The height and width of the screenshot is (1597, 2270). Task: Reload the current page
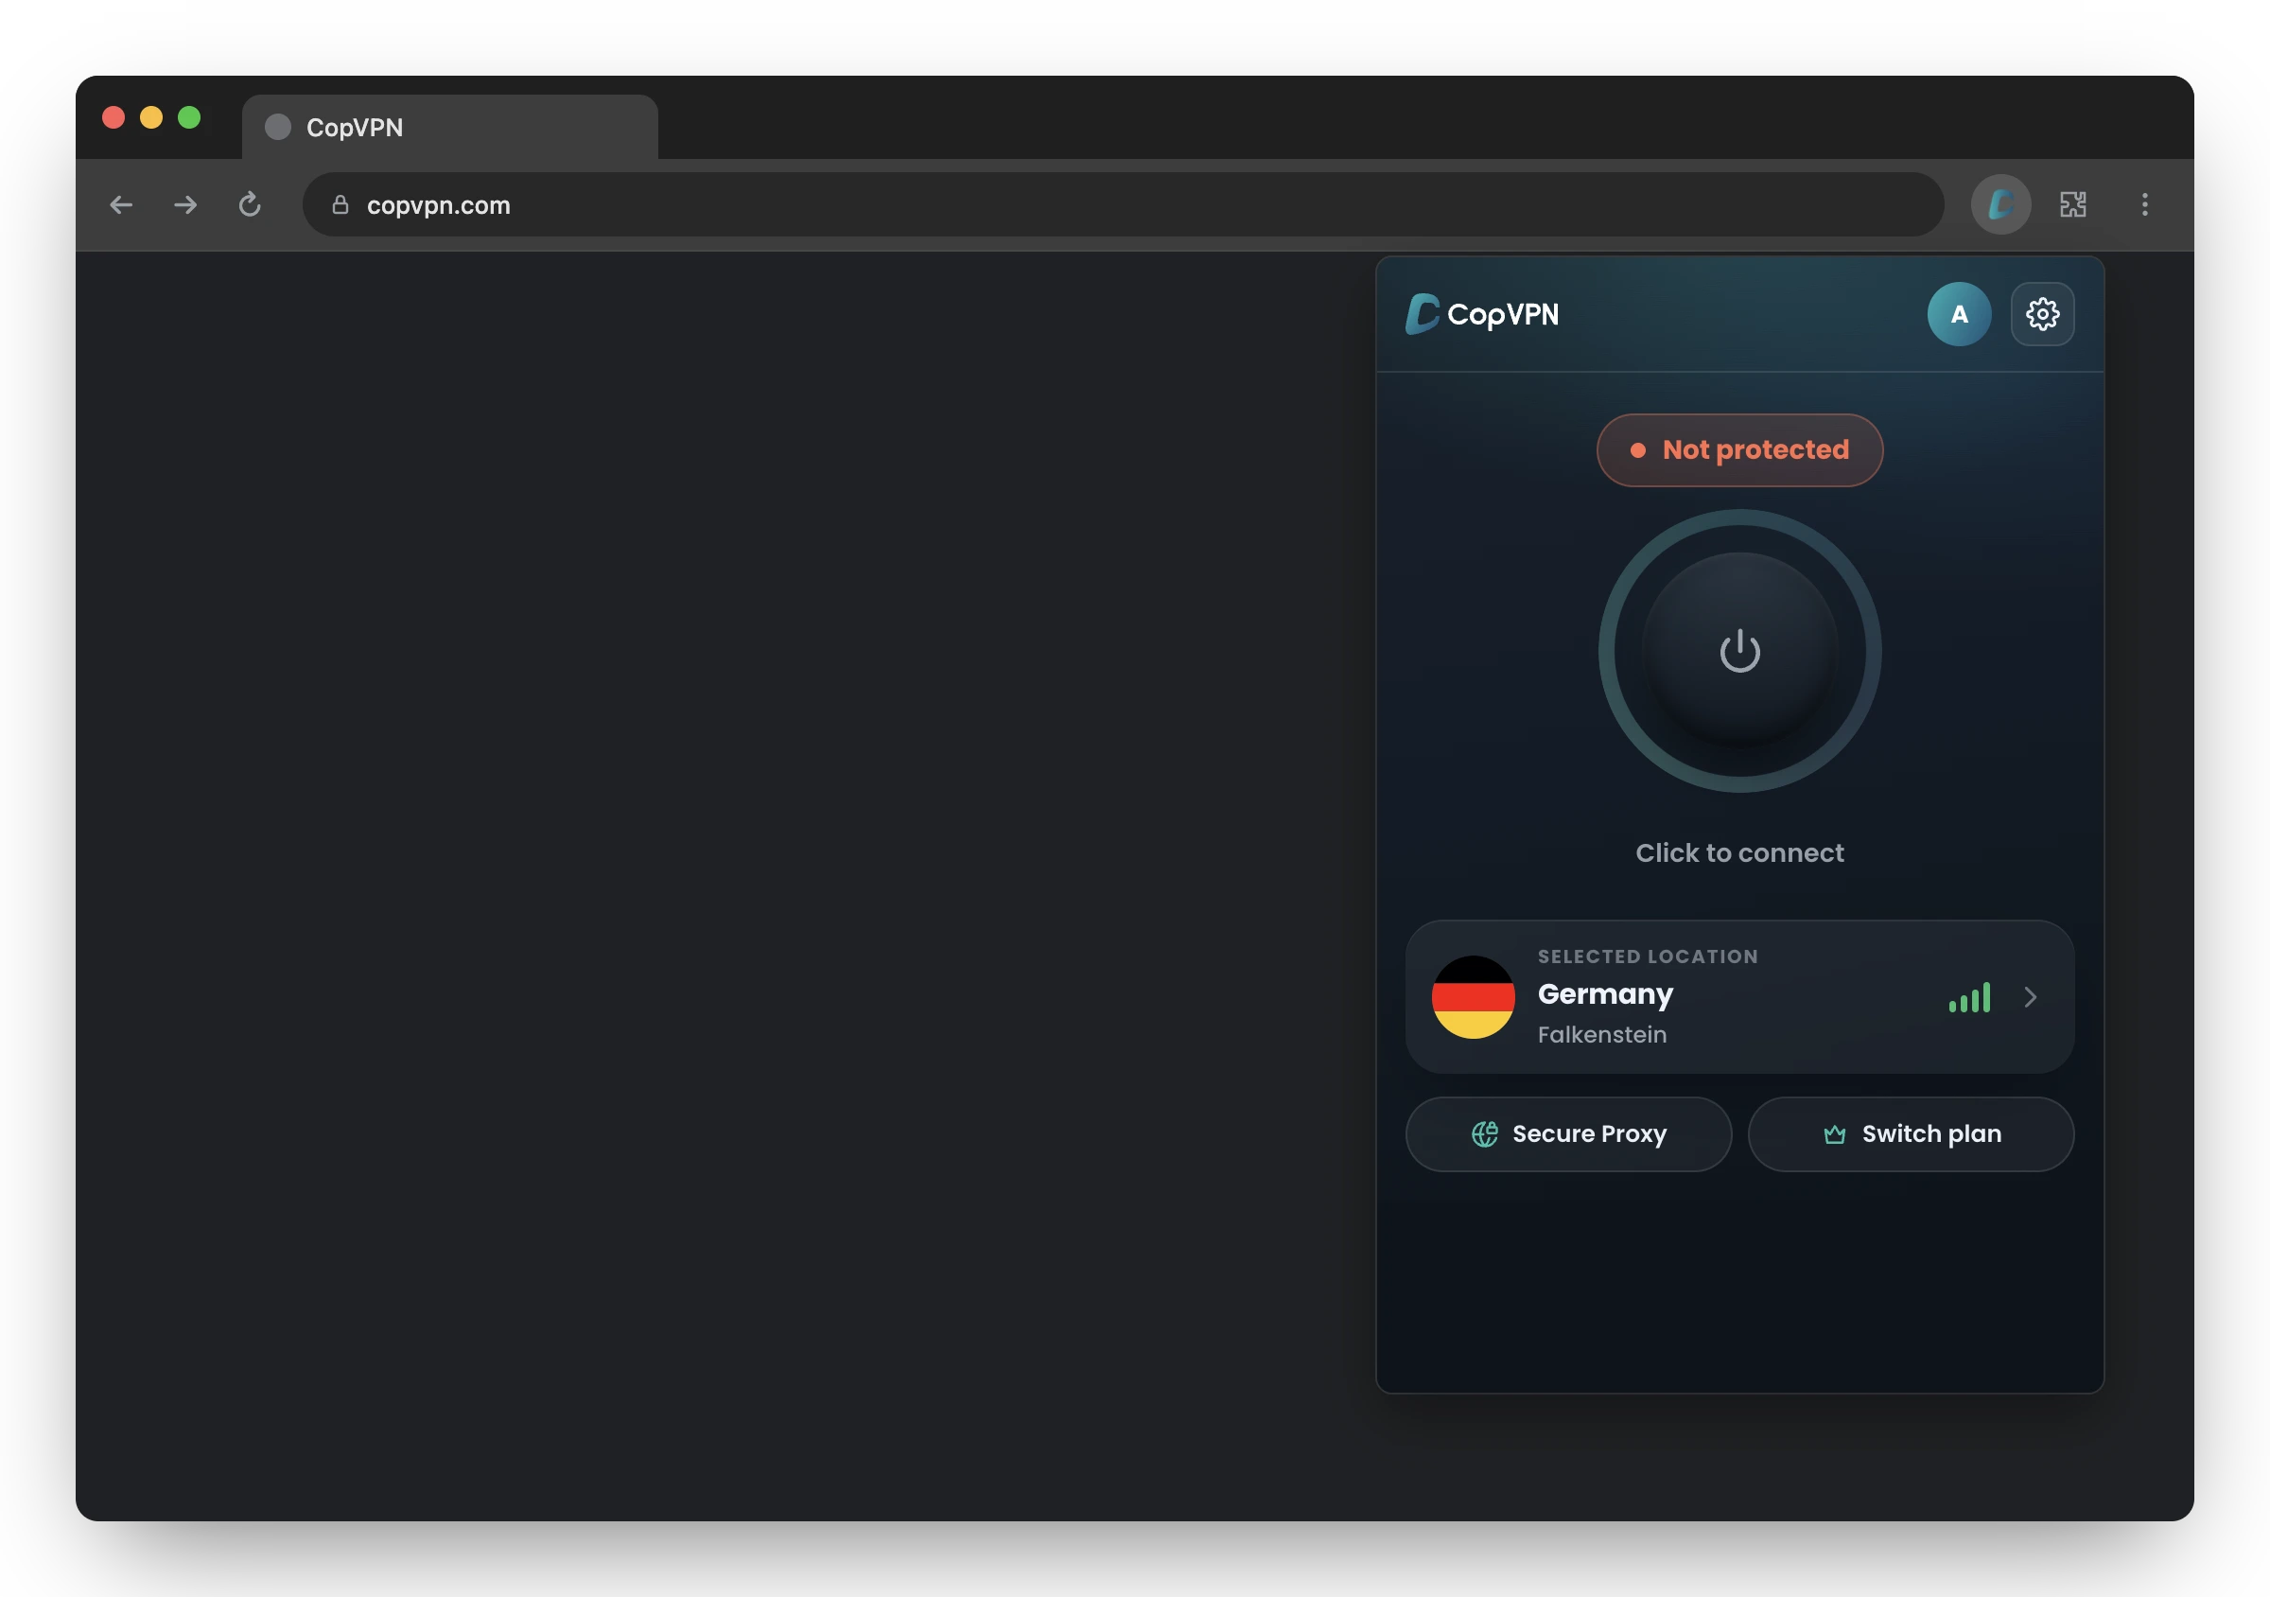tap(249, 204)
